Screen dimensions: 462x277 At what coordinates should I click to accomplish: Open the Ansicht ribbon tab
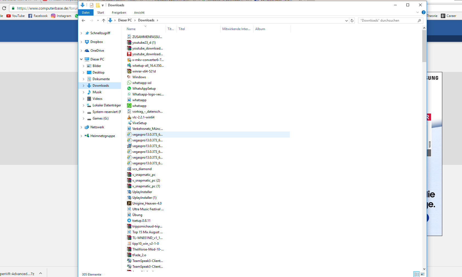click(139, 13)
